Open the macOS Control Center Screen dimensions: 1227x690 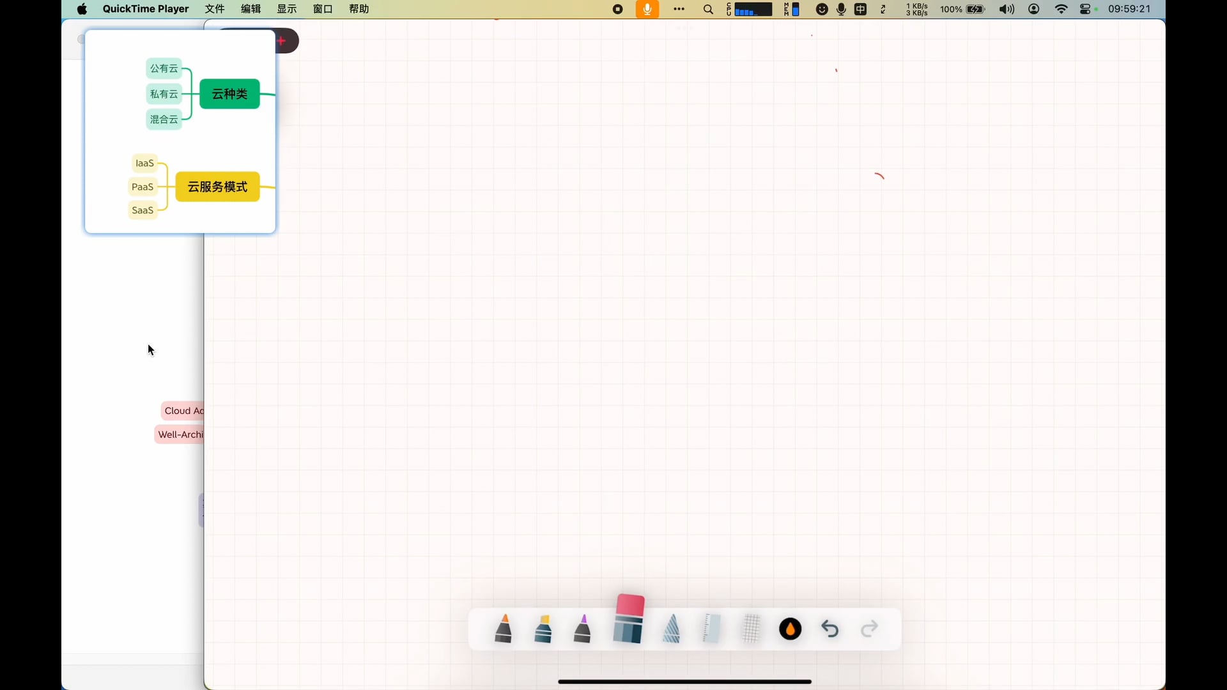[1085, 9]
